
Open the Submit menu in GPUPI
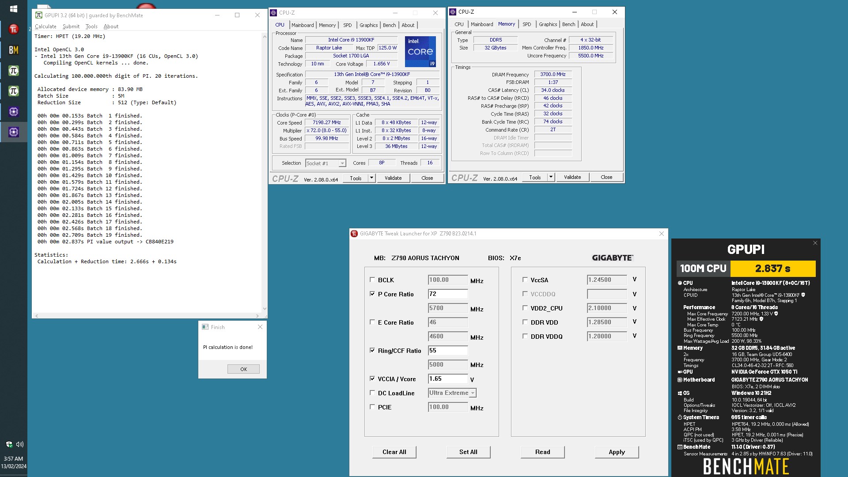click(71, 26)
